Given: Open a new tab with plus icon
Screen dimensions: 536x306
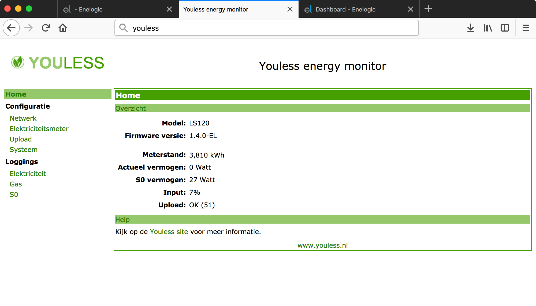Looking at the screenshot, I should pyautogui.click(x=428, y=9).
